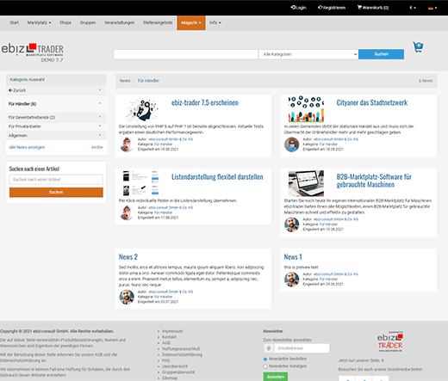This screenshot has height=381, width=448.
Task: Go to Start menu item
Action: click(x=15, y=22)
